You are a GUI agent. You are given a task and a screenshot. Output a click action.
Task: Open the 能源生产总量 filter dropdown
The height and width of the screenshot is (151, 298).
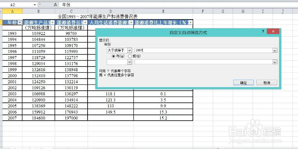[53, 23]
